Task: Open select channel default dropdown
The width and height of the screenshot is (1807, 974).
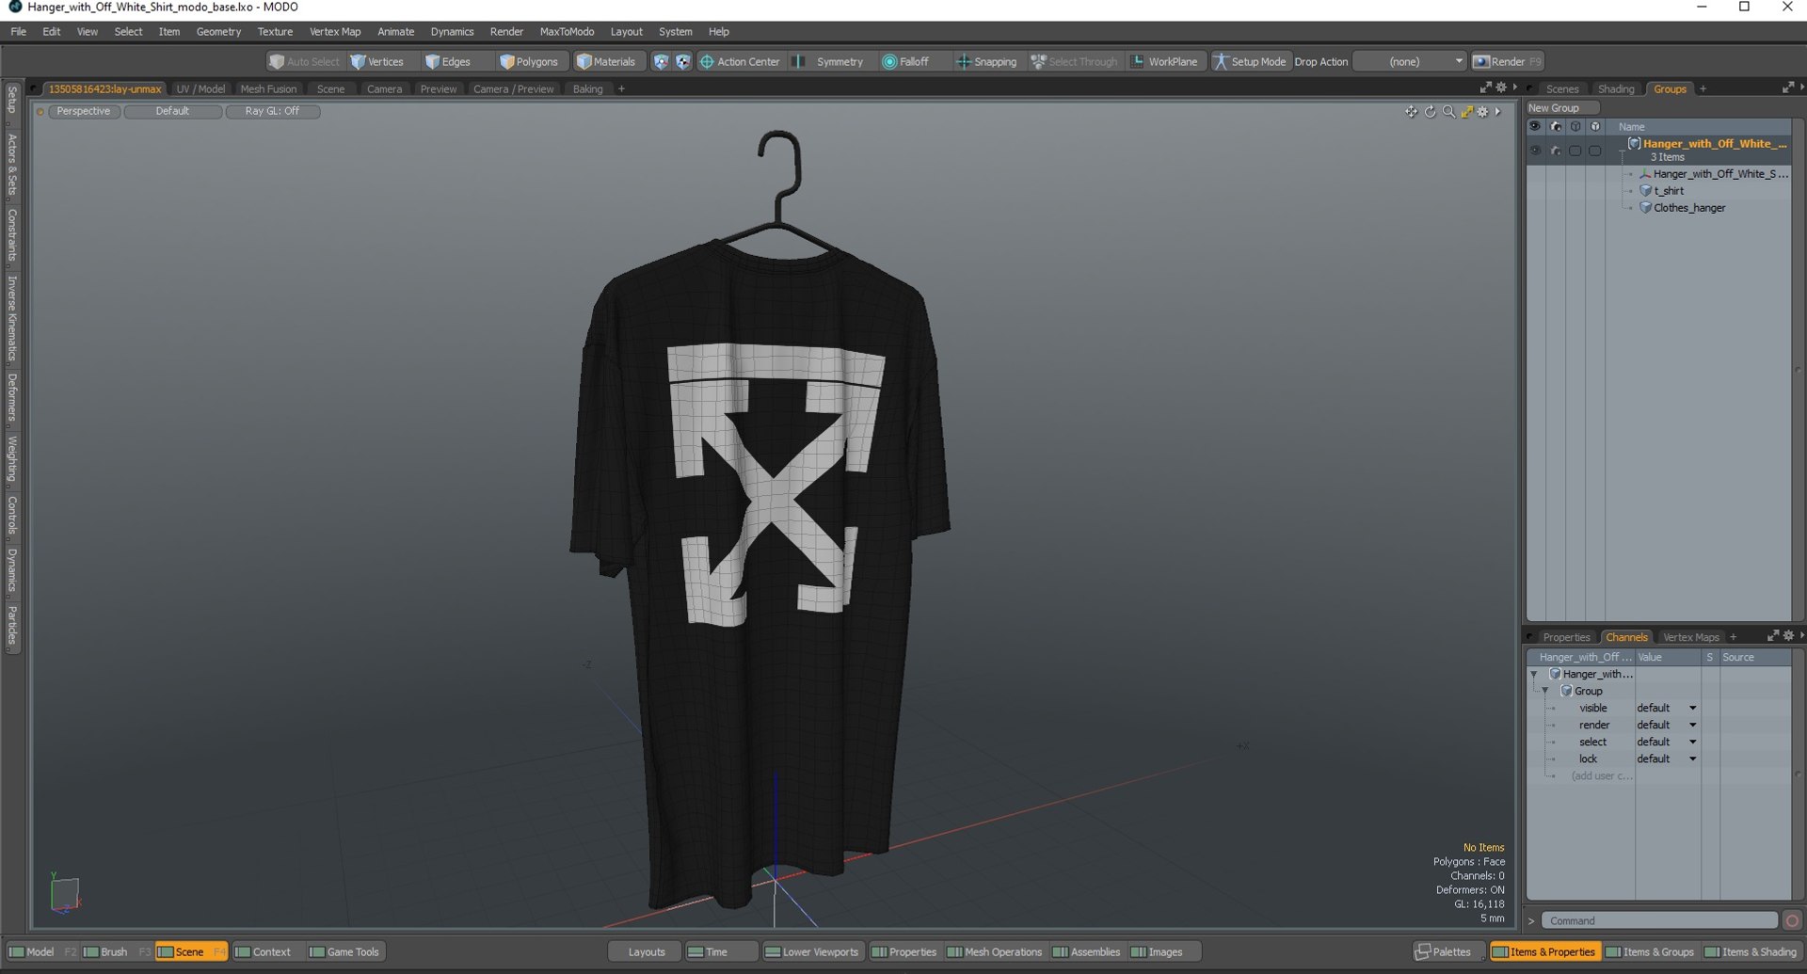Action: (x=1666, y=742)
